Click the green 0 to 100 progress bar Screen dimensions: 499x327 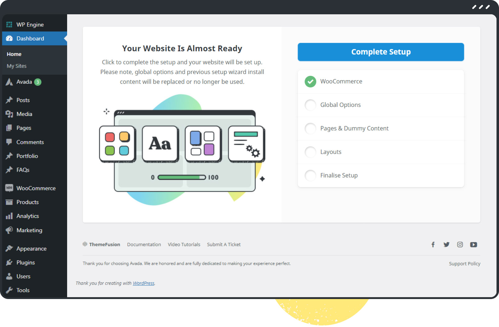click(x=182, y=177)
